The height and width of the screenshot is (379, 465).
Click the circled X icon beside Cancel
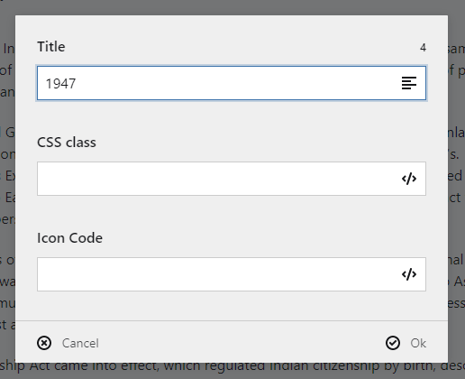pos(44,343)
